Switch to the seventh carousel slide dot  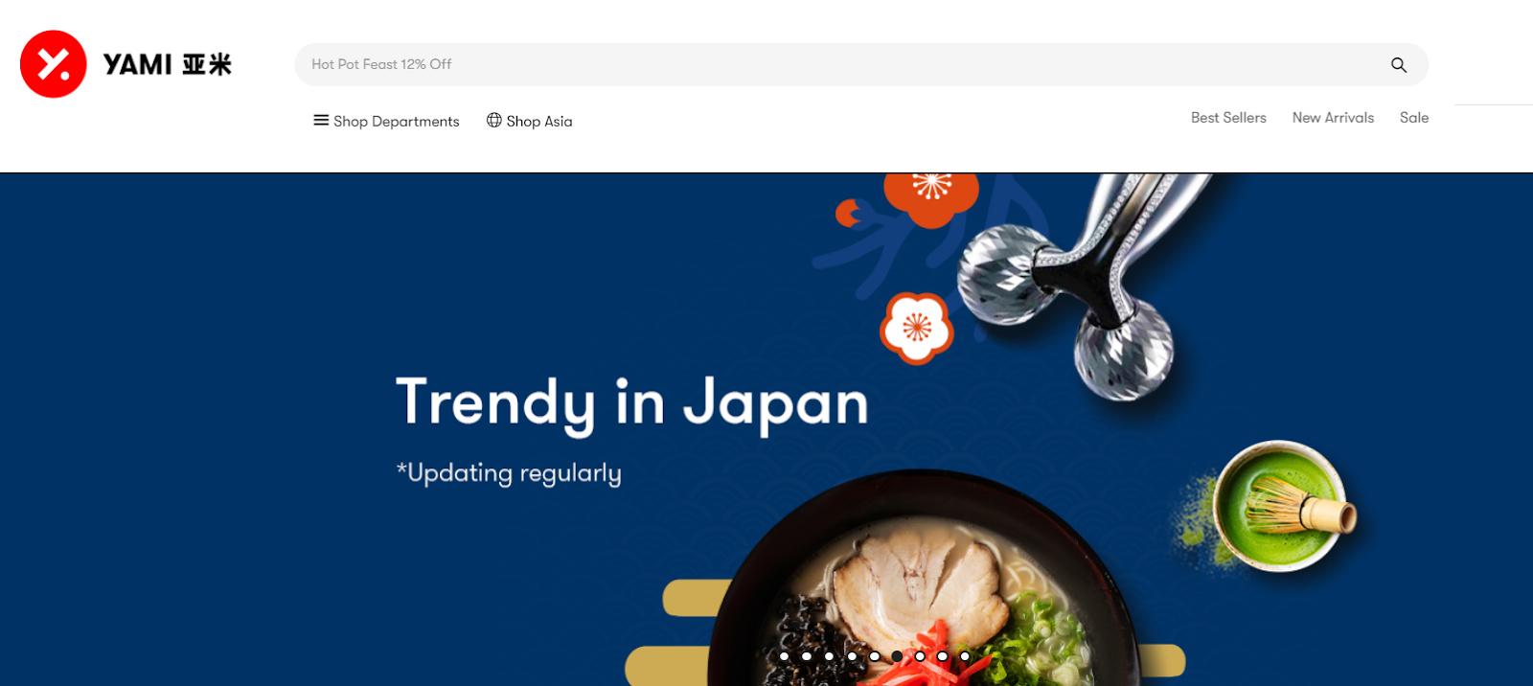pos(920,656)
